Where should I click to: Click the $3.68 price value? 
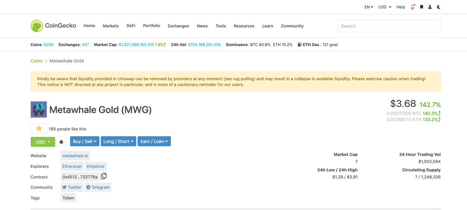tap(403, 104)
